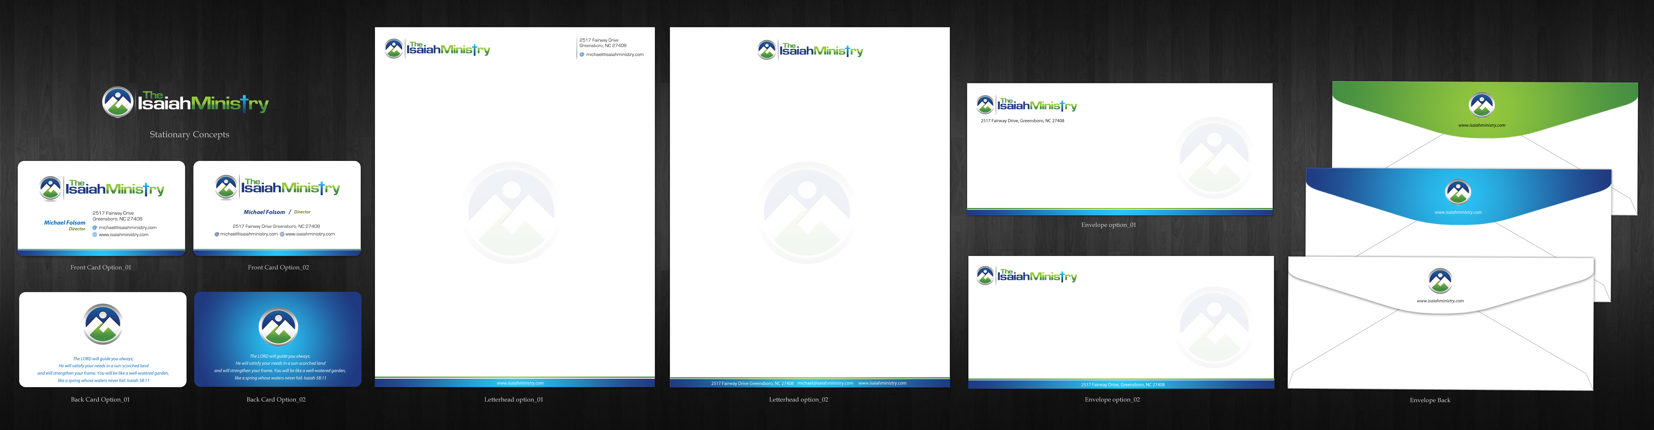1654x430 pixels.
Task: Click the faded watermark logo on Letterhead option_01
Action: (511, 212)
